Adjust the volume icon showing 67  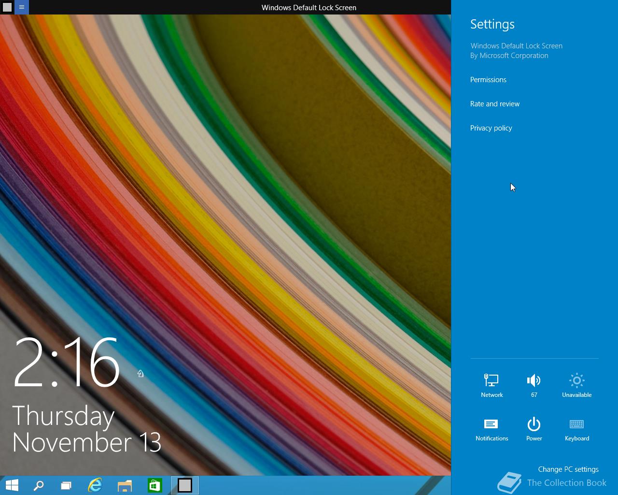(x=534, y=385)
